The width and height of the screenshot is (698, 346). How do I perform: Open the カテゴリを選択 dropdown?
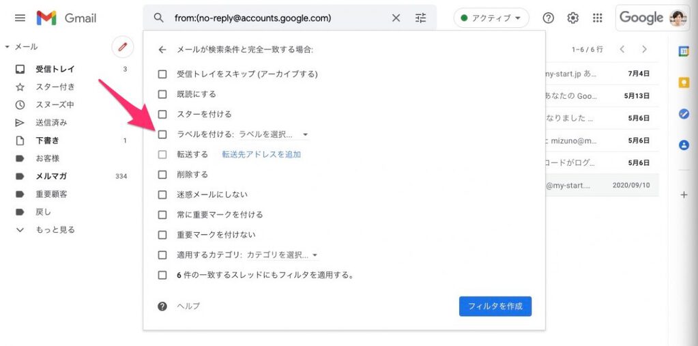282,255
